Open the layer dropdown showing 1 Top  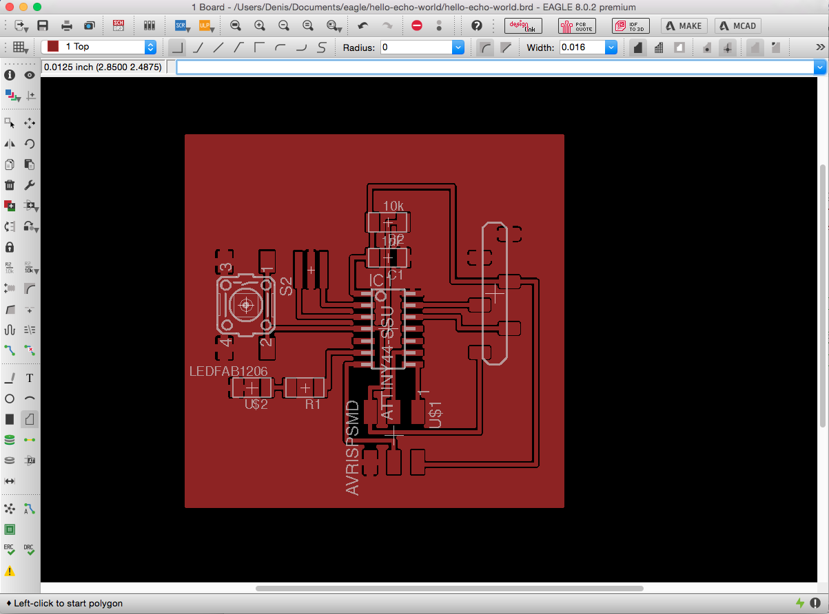pyautogui.click(x=99, y=47)
